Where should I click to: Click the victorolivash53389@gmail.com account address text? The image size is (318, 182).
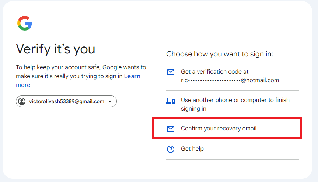[x=67, y=101]
